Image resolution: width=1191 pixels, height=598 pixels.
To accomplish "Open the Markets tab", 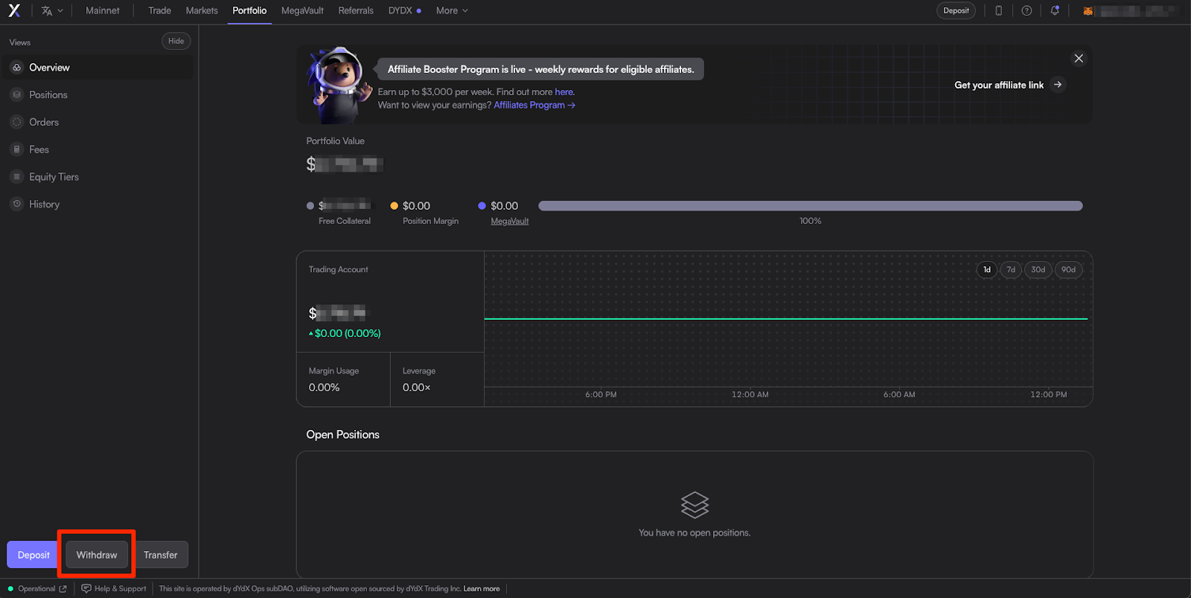I will 202,10.
